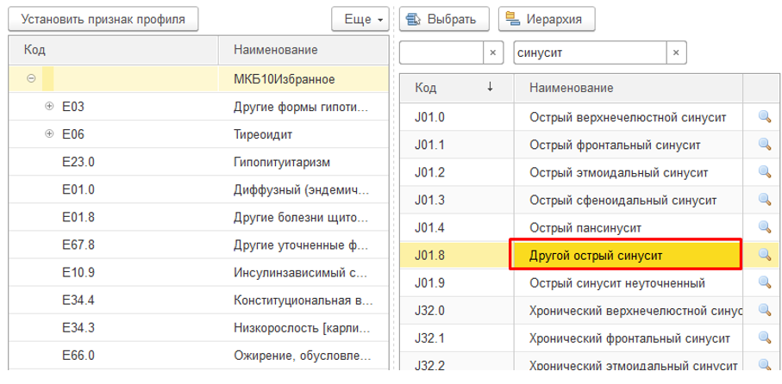Open magnifier icon for J01.2 row
Viewport: 782px width, 384px height.
[763, 172]
